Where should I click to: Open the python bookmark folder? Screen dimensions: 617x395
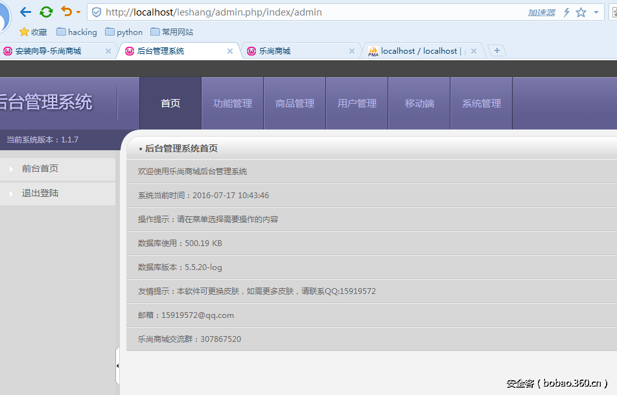click(x=124, y=32)
